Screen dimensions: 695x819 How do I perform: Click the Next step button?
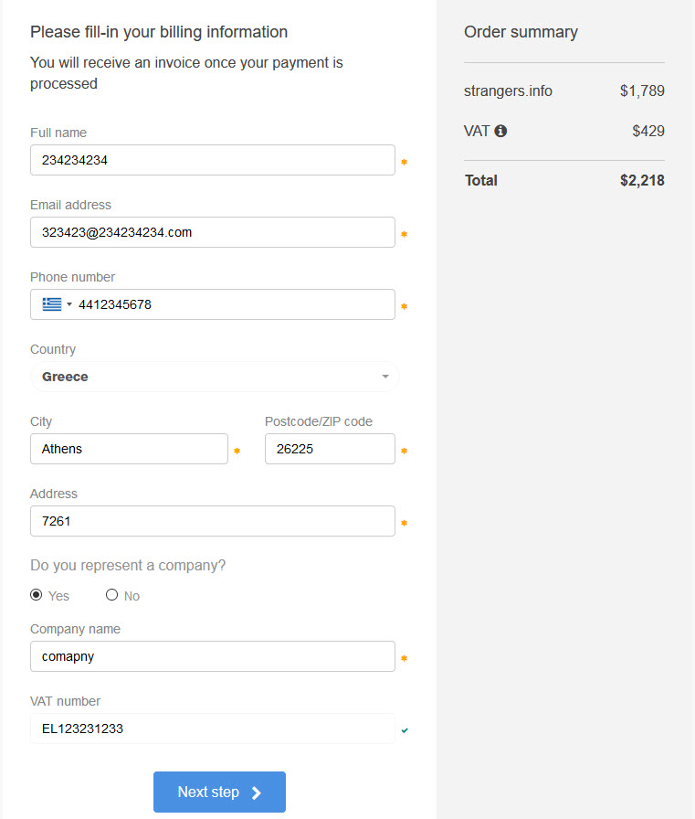(x=220, y=792)
